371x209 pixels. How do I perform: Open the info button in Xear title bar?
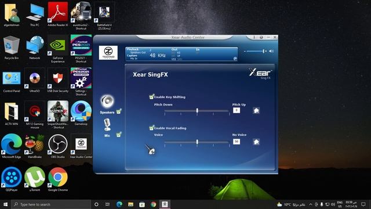[254, 37]
